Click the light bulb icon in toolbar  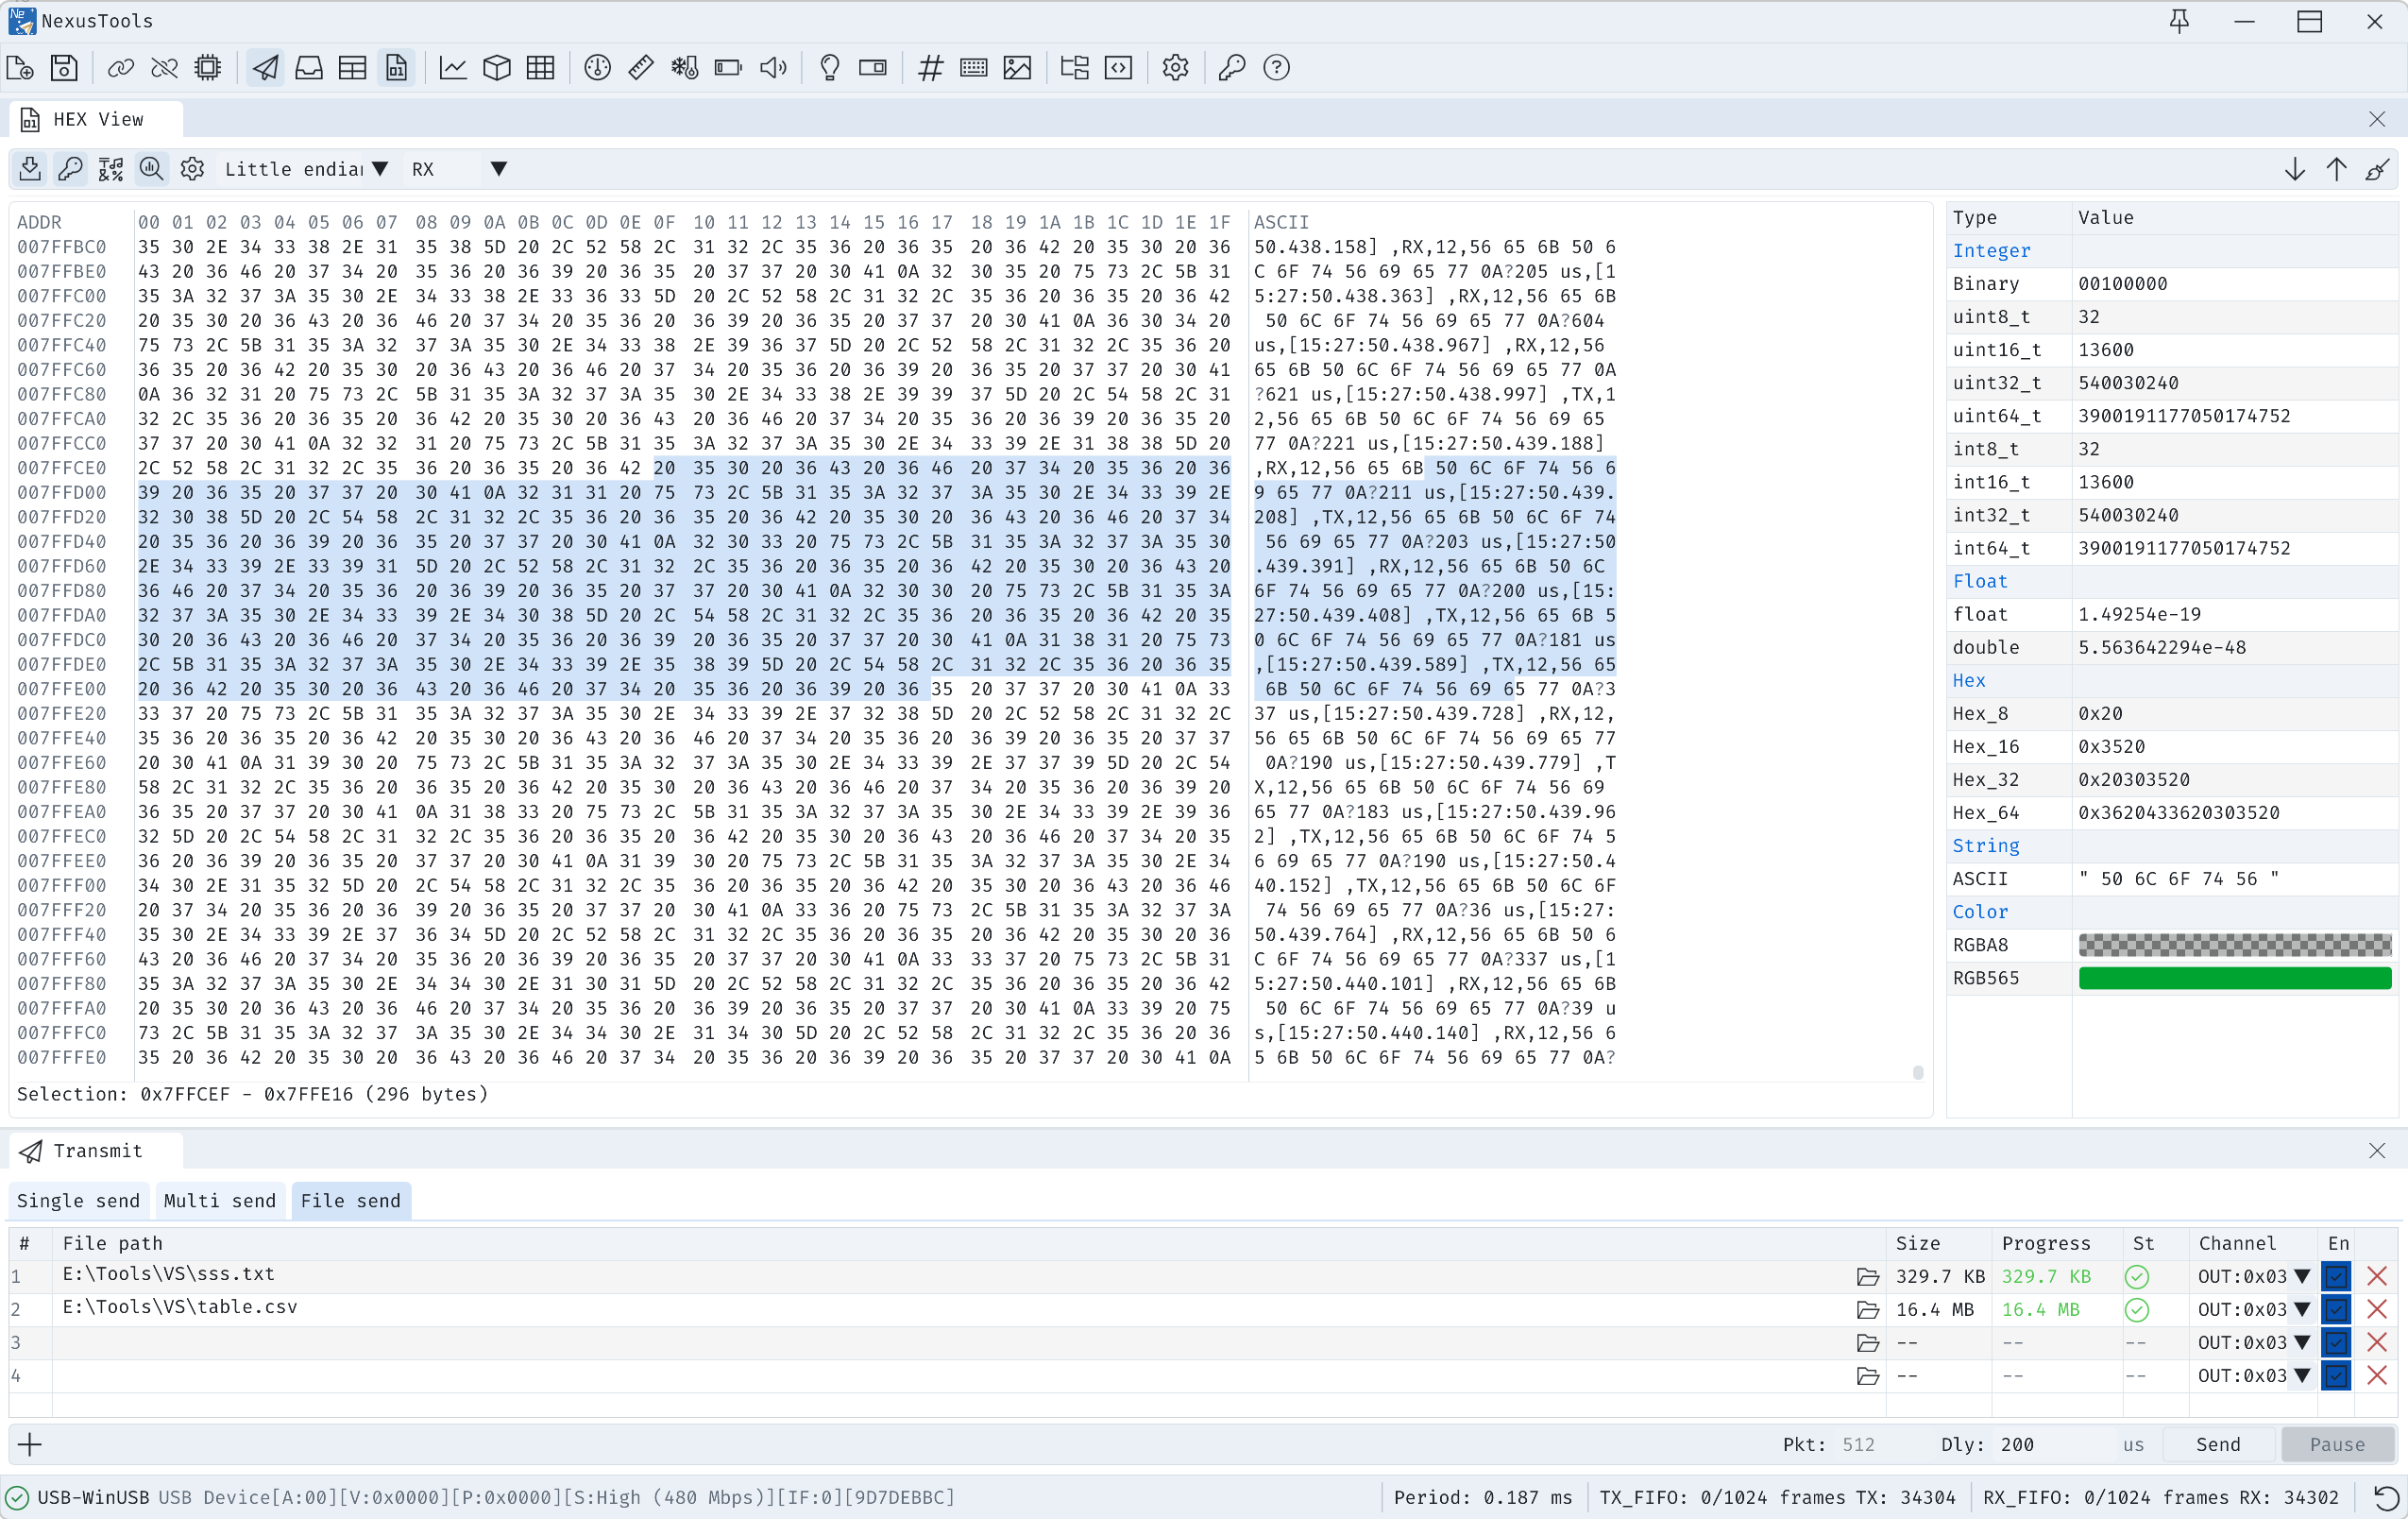(x=829, y=68)
